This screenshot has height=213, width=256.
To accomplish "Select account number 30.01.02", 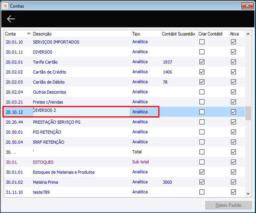I will click(14, 182).
